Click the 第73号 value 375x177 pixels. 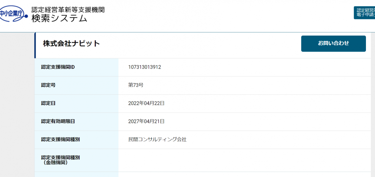136,85
